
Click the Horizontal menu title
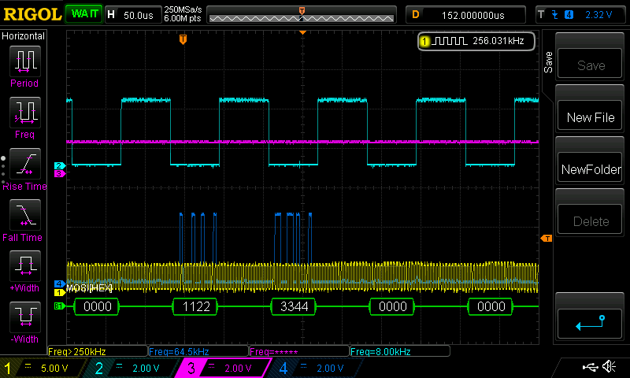point(24,36)
